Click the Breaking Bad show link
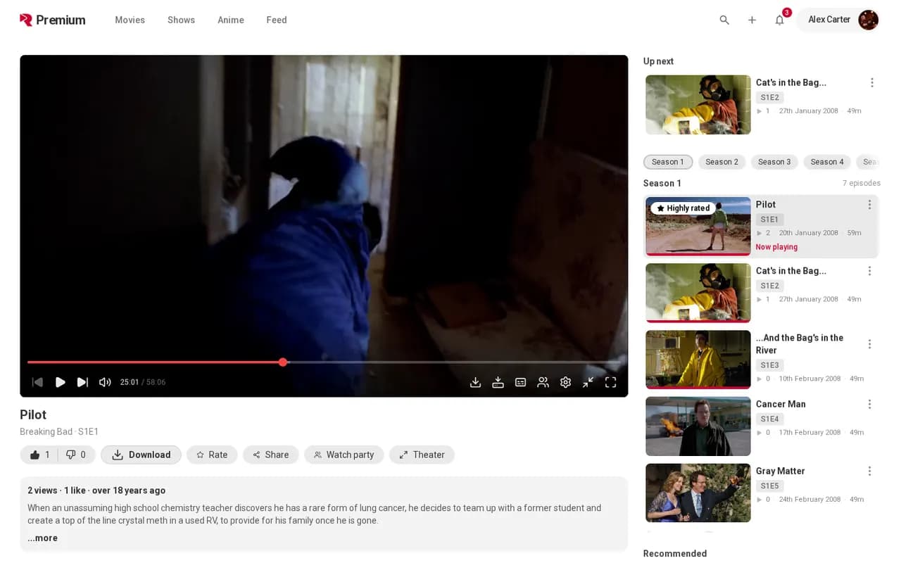Viewport: 901px width, 563px height. click(x=46, y=431)
